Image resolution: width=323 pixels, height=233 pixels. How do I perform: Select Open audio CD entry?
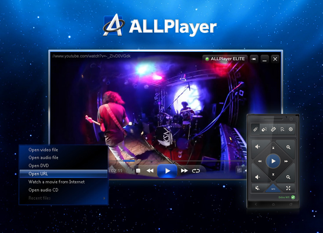(63, 190)
